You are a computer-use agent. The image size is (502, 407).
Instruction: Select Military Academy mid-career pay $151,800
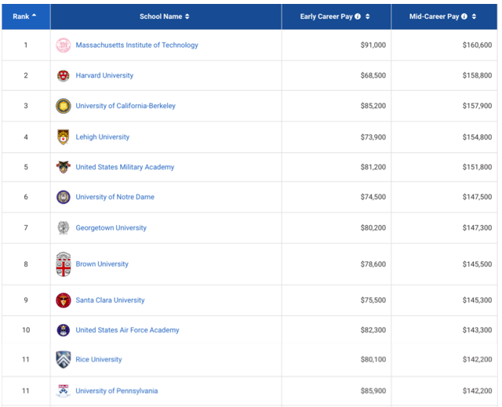pyautogui.click(x=444, y=167)
